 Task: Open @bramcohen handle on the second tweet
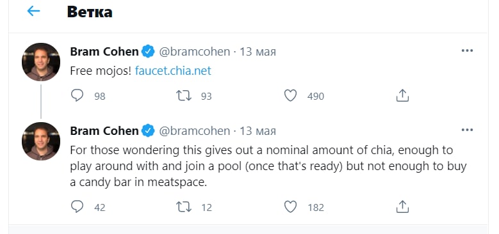click(x=195, y=131)
